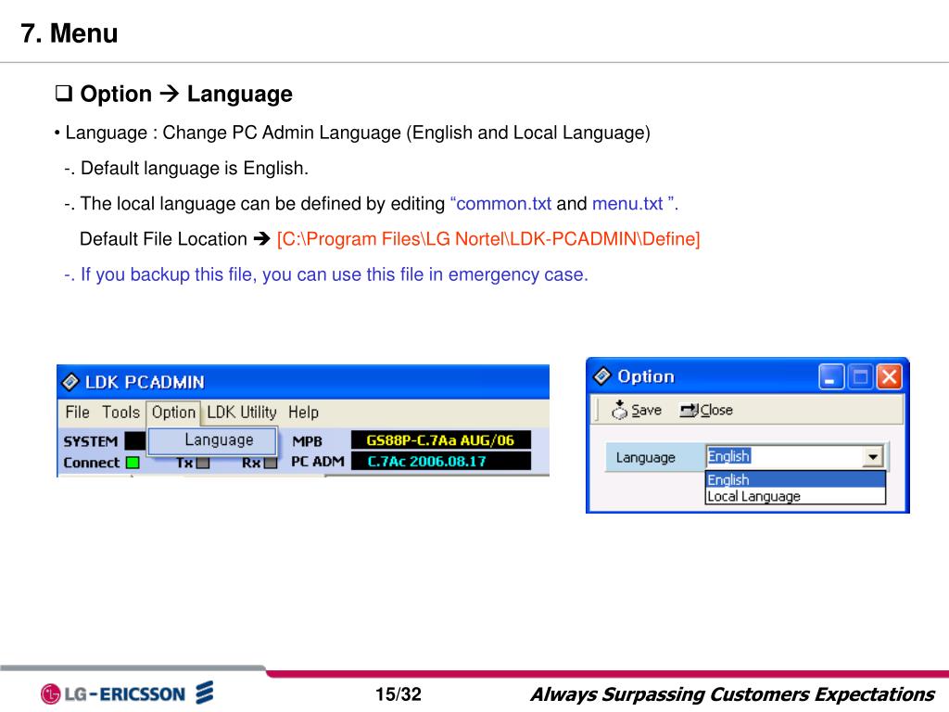Select Local Language from the list
949x712 pixels.
click(795, 496)
